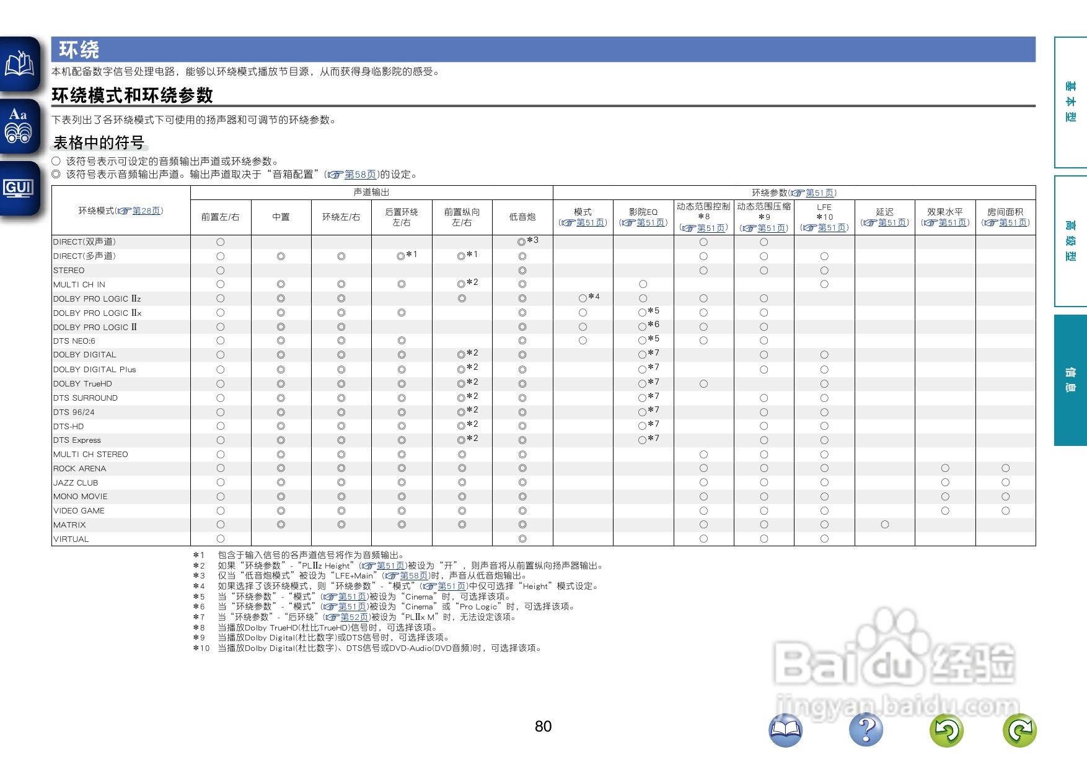
Task: Switch to the 基本型 side tab
Action: pyautogui.click(x=1071, y=102)
